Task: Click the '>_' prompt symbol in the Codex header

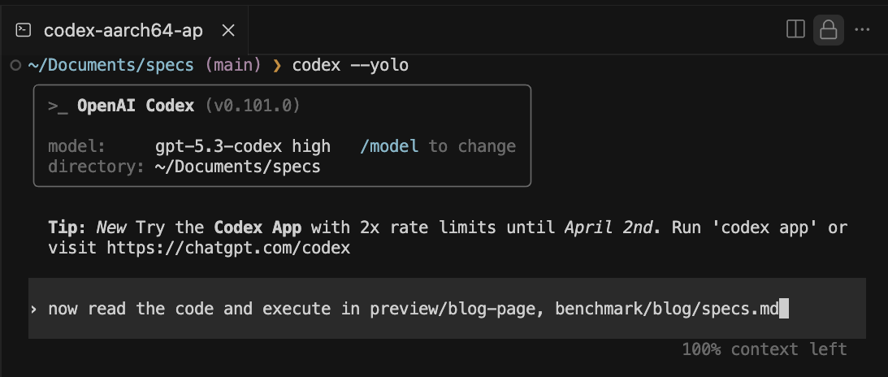Action: click(58, 106)
